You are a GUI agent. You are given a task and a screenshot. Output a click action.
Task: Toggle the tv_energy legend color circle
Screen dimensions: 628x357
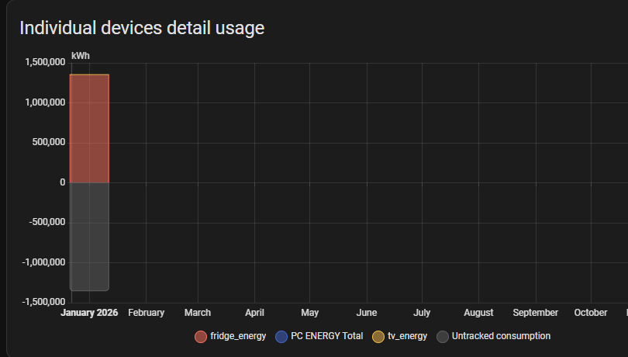click(378, 337)
